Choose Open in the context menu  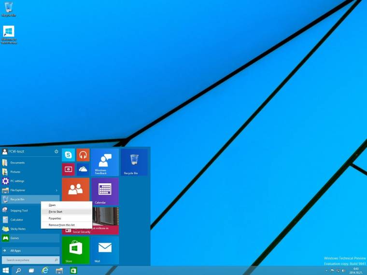(x=67, y=205)
